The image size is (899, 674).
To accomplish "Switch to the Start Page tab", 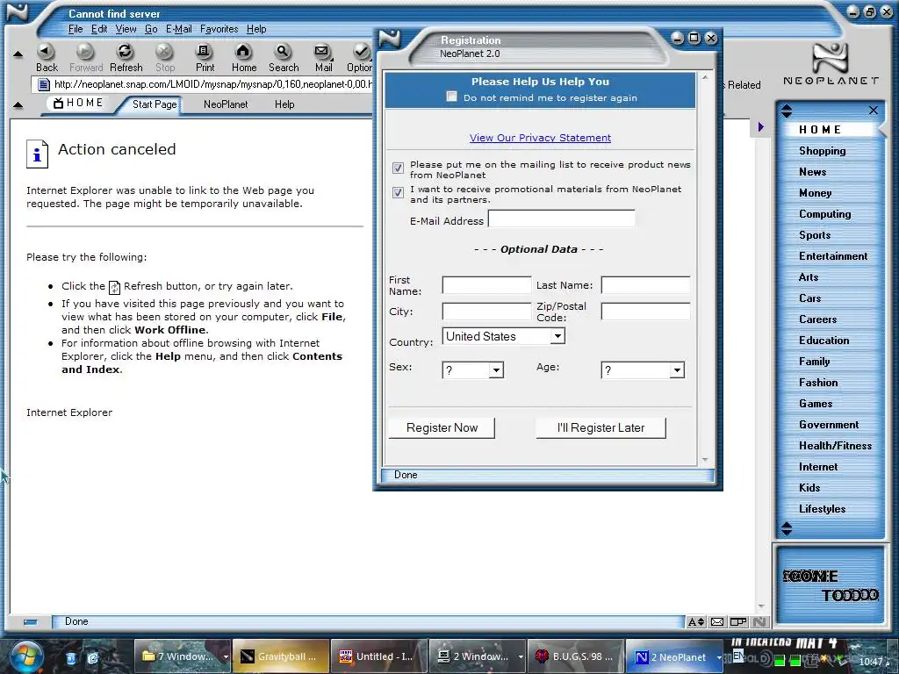I will (155, 104).
